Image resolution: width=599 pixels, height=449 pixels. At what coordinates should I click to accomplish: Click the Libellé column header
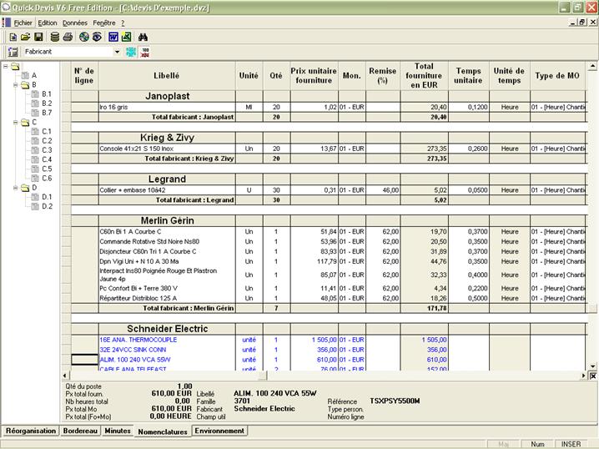pyautogui.click(x=167, y=76)
